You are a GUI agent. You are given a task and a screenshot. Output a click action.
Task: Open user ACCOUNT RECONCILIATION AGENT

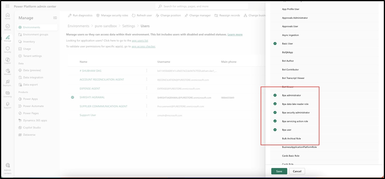102,80
